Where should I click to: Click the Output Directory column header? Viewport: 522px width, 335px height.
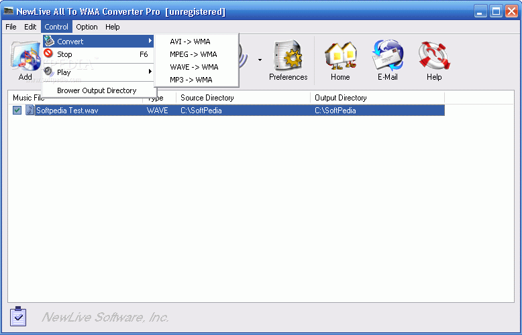(377, 98)
